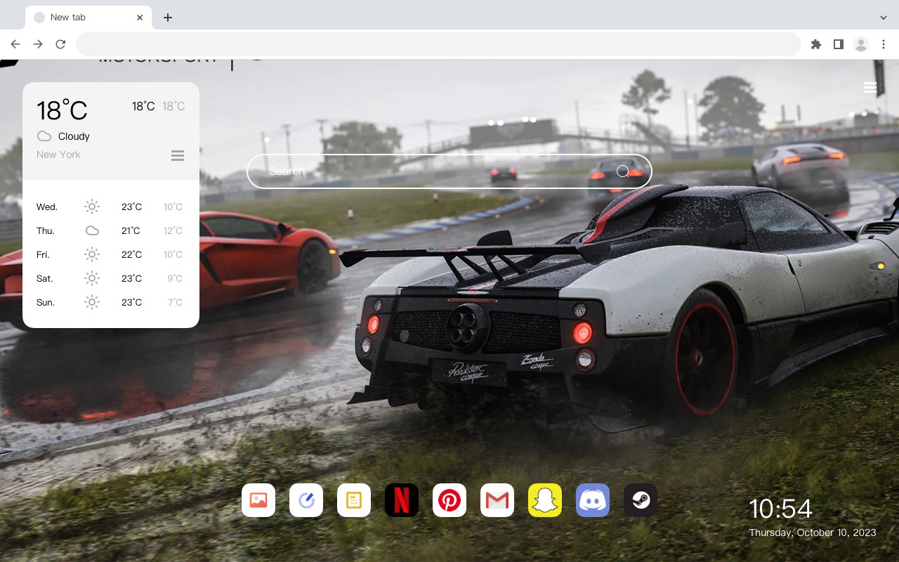899x562 pixels.
Task: Open the Chrome profile avatar
Action: coord(861,44)
